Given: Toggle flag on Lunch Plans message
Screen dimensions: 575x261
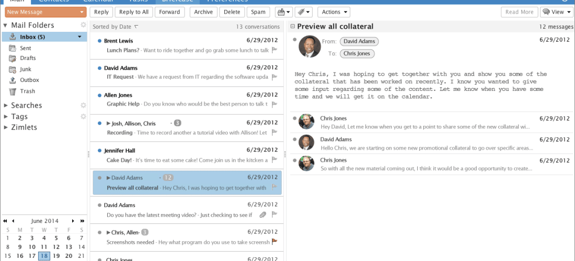Looking at the screenshot, I should [x=274, y=50].
